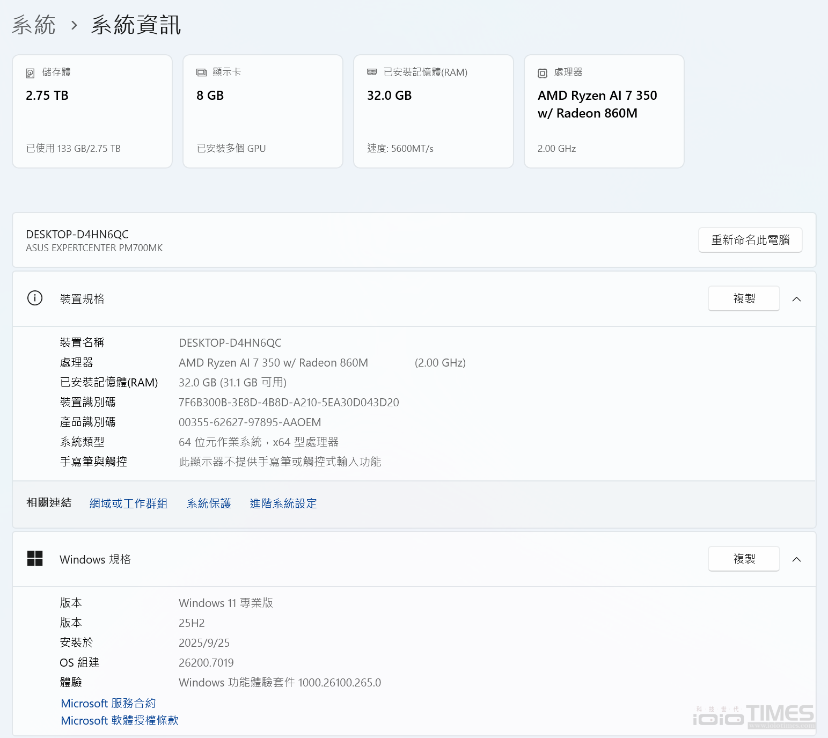Collapse the Windows specifications section
The image size is (828, 738).
(796, 559)
